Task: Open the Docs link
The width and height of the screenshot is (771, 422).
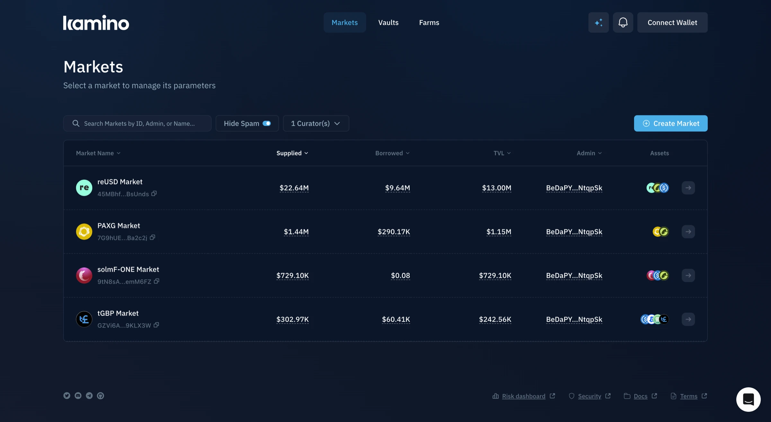Action: [640, 396]
